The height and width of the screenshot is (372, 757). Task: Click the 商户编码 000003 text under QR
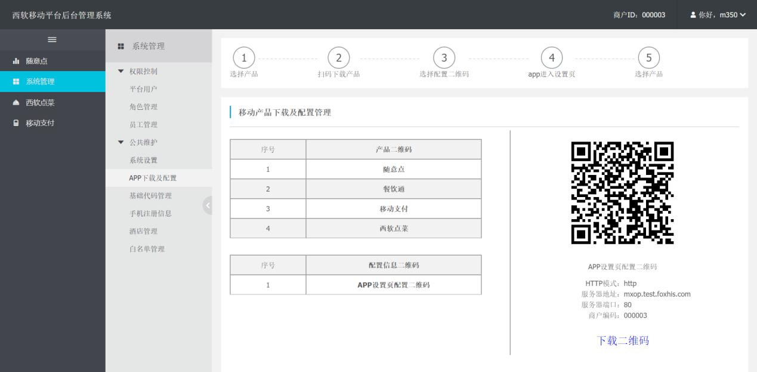(617, 315)
